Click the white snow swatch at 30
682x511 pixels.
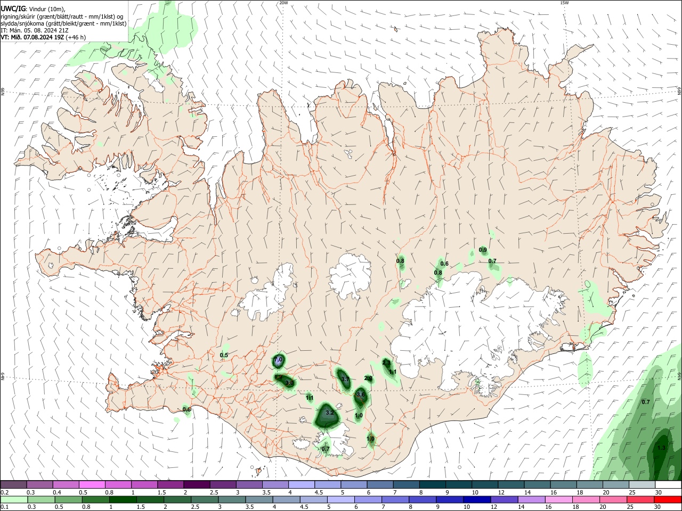(x=668, y=485)
